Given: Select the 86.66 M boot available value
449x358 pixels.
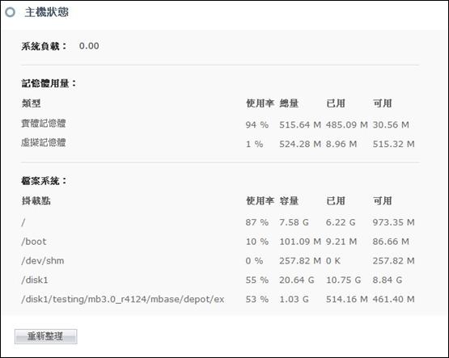Looking at the screenshot, I should (391, 242).
